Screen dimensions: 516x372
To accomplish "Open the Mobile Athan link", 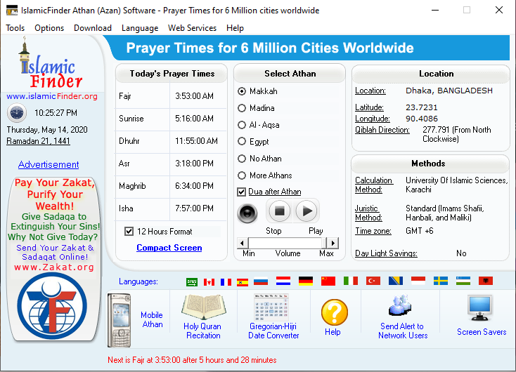I will (152, 319).
